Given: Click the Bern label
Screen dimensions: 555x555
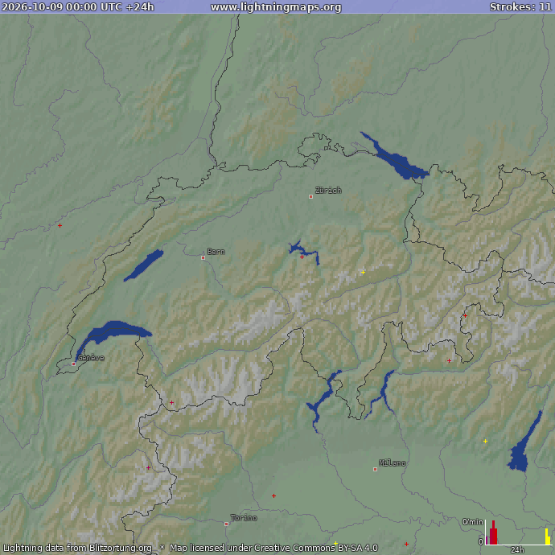Looking at the screenshot, I should (x=216, y=252).
